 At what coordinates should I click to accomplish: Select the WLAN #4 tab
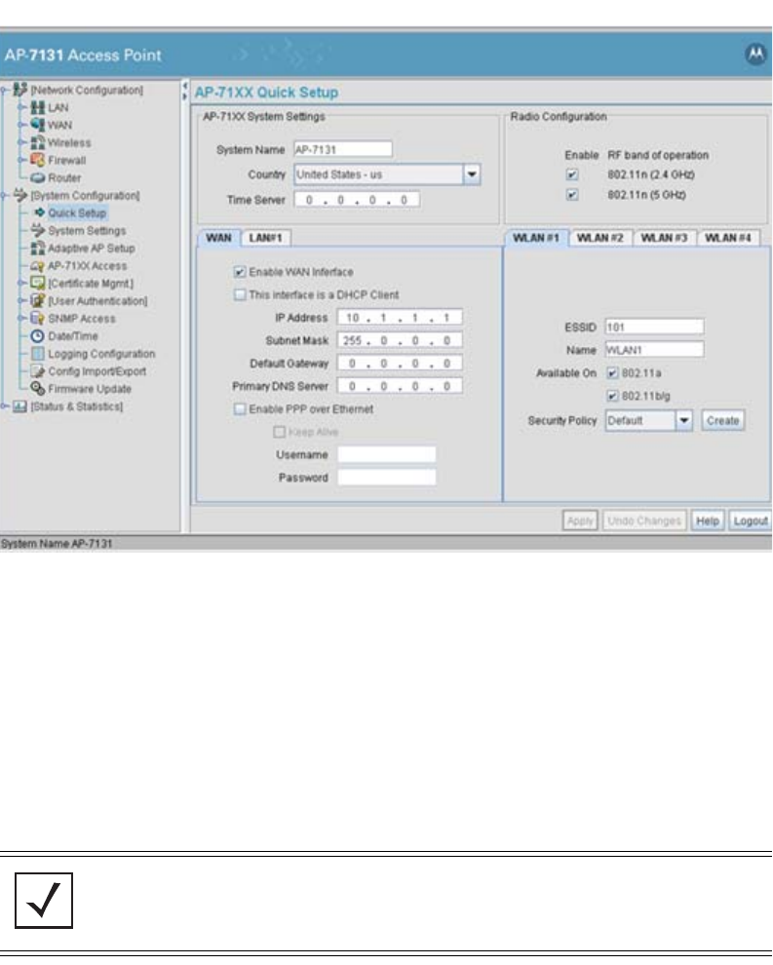pos(728,238)
